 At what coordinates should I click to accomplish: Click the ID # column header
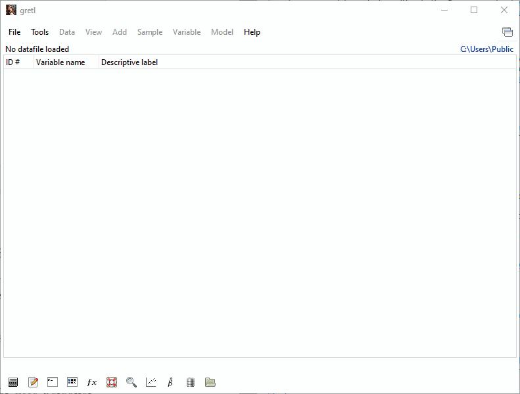(x=18, y=62)
